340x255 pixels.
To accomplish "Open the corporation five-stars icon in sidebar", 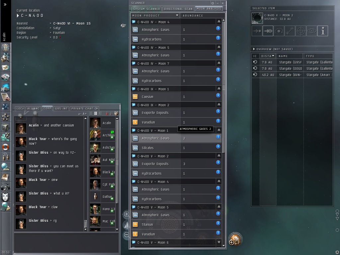I will [x=5, y=117].
